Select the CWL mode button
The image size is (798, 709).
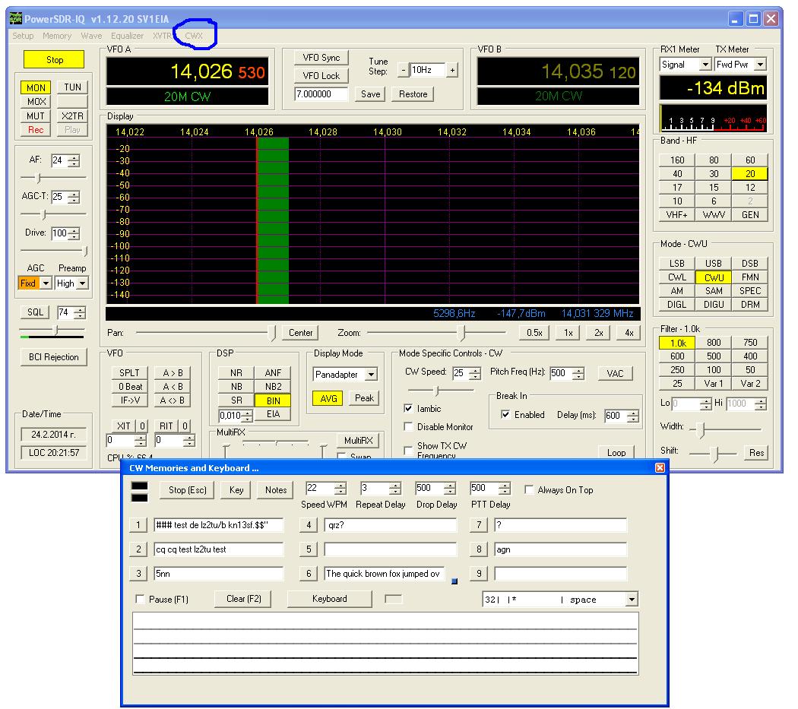point(677,277)
